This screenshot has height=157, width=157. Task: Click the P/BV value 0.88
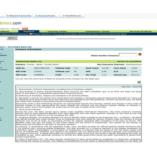pos(76,75)
